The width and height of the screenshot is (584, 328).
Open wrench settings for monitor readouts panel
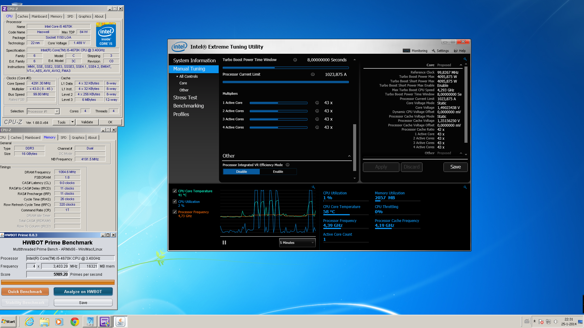coord(465,187)
